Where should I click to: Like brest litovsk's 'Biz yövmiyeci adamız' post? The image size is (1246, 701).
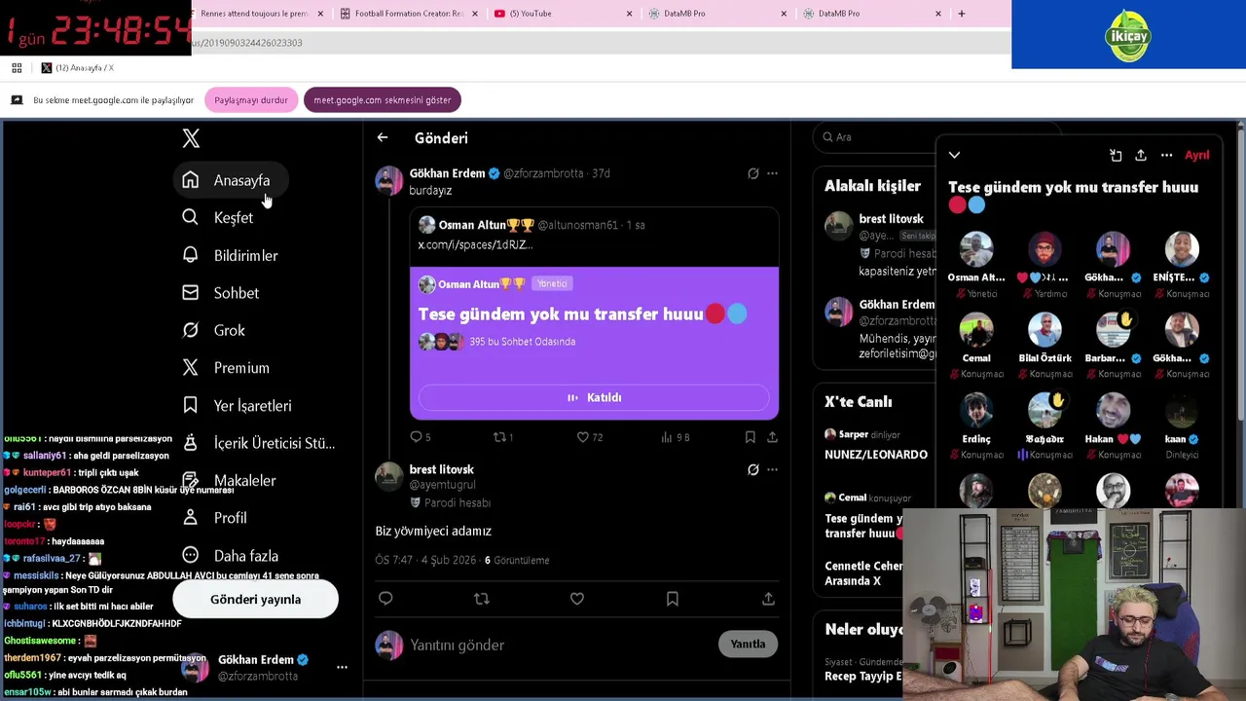[577, 599]
